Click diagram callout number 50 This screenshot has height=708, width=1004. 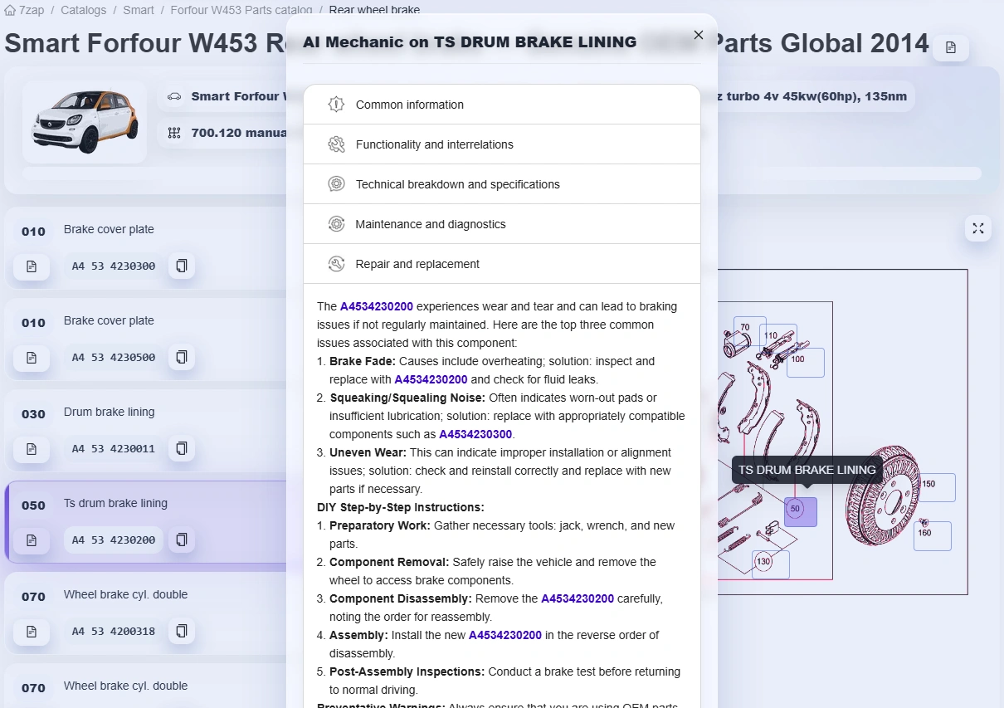tap(801, 512)
